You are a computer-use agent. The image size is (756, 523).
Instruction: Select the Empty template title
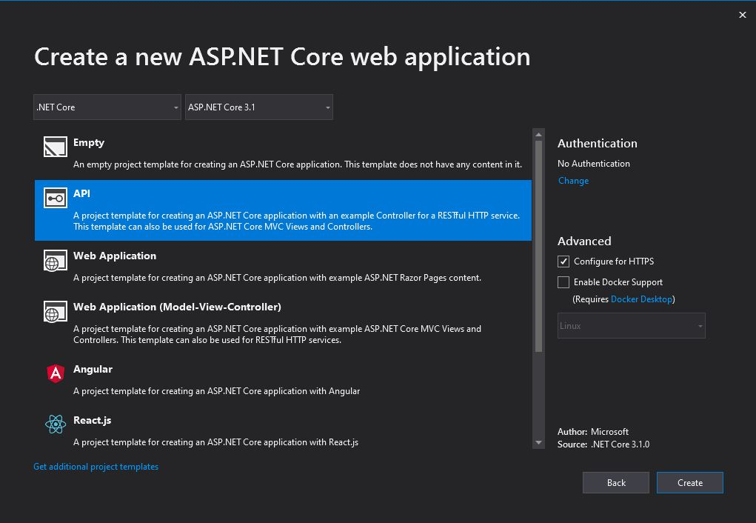89,143
